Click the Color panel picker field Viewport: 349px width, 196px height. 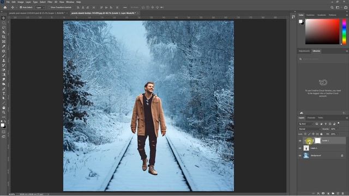pos(322,32)
